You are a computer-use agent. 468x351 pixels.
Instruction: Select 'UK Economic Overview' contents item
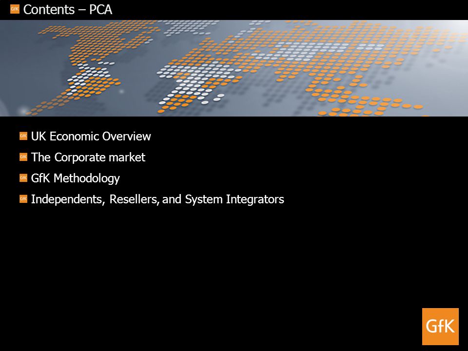coord(91,136)
